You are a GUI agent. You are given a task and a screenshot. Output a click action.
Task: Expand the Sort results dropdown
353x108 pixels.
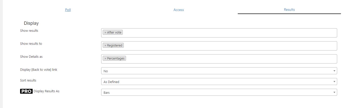(219, 82)
